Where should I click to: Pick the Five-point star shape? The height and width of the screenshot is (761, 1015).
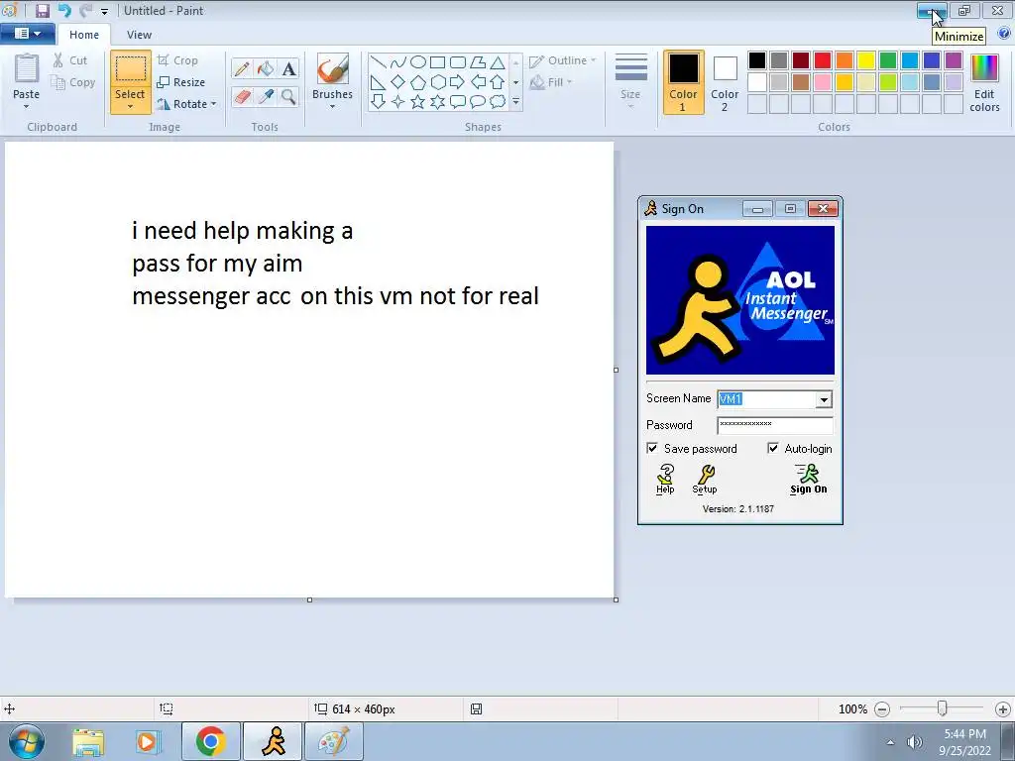418,102
